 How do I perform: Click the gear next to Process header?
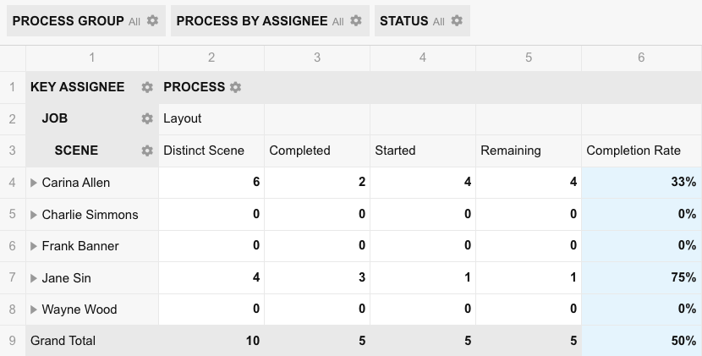coord(235,87)
